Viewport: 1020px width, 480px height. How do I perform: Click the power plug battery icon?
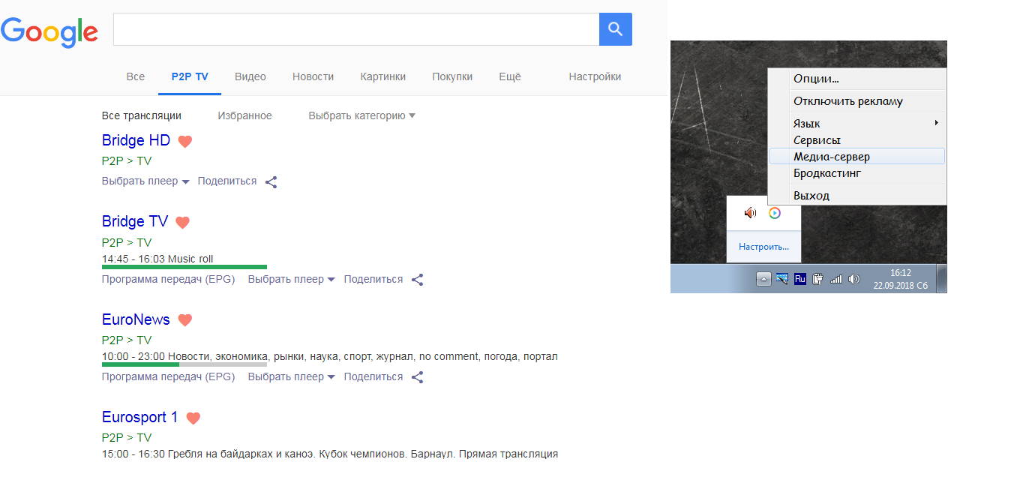(818, 279)
